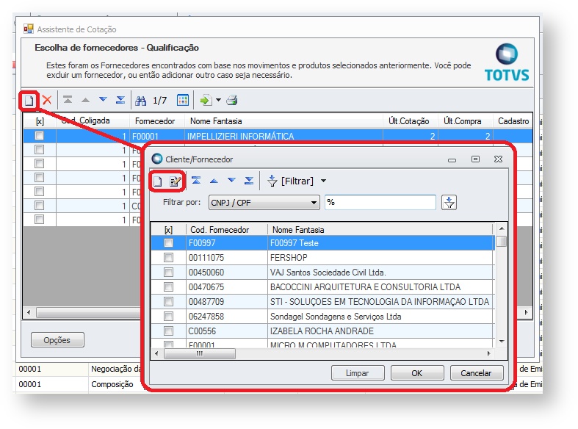Screen dimensions: 578x429
Task: Move to the previous record in the Assistente de Cotação toolbar
Action: point(85,100)
